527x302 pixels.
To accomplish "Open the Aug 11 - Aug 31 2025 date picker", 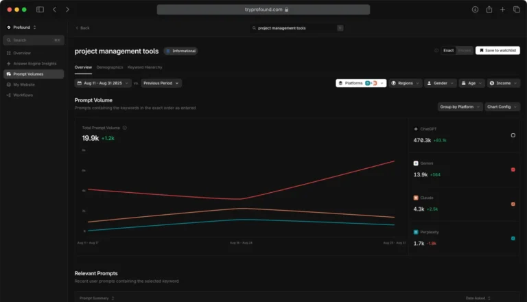I will pos(103,83).
